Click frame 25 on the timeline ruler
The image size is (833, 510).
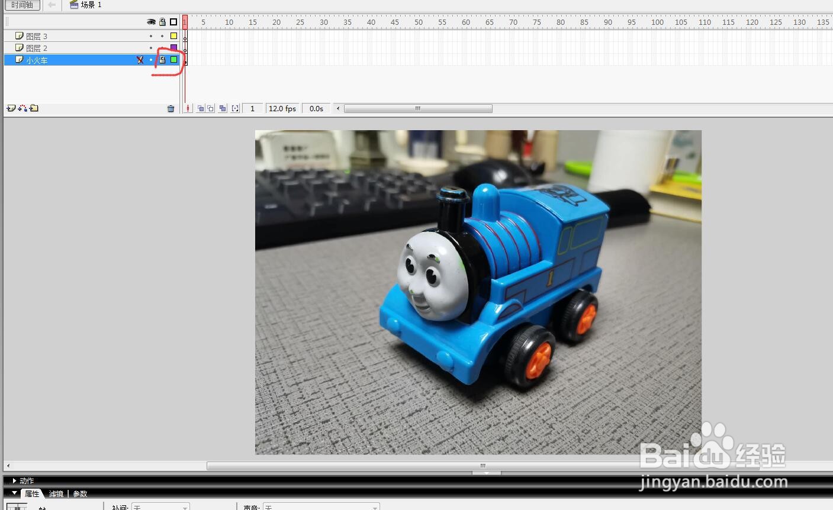coord(300,22)
